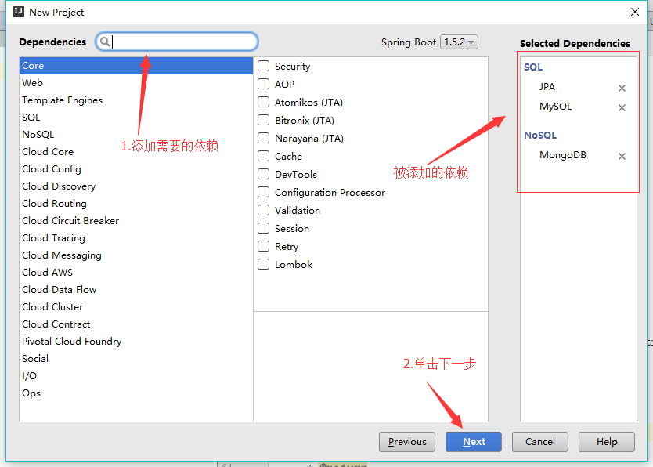Viewport: 653px width, 467px height.
Task: Open Cloud Tracing category
Action: tap(136, 238)
